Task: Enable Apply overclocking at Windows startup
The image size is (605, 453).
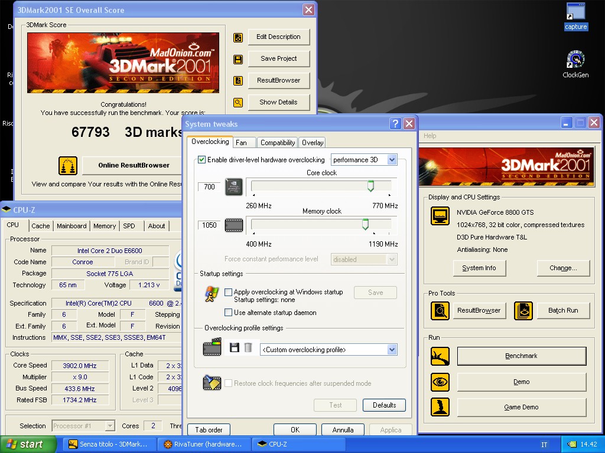Action: click(229, 292)
